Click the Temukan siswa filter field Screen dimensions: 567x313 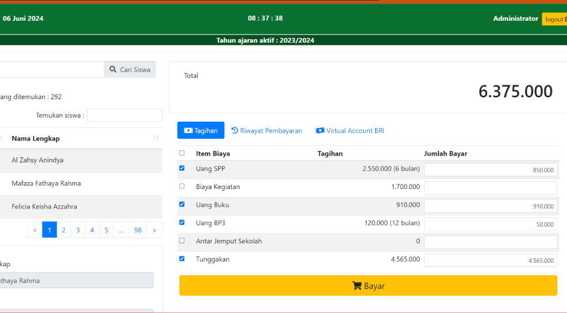point(124,115)
